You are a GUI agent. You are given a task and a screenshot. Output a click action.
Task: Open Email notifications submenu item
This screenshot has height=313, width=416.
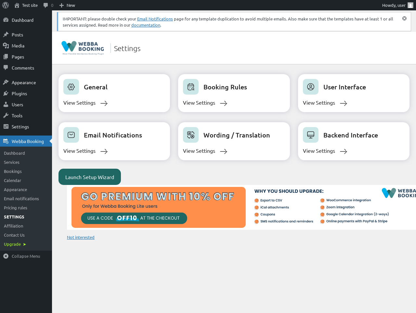point(21,199)
